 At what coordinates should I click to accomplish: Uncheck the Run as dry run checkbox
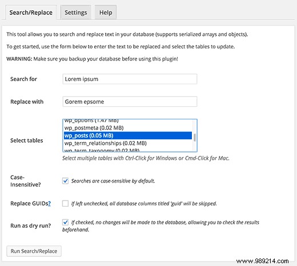tap(65, 222)
